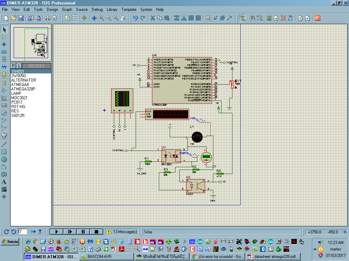
Task: Open the Graph menu
Action: tap(67, 10)
